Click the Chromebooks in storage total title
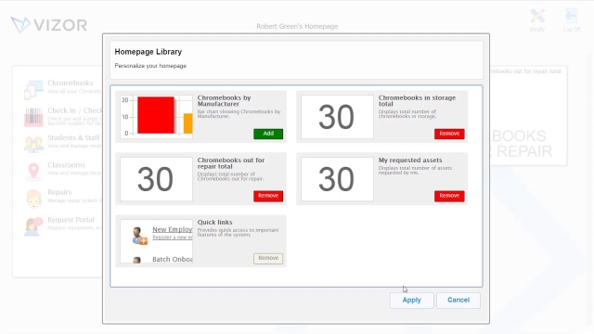This screenshot has height=334, width=594. pyautogui.click(x=417, y=101)
